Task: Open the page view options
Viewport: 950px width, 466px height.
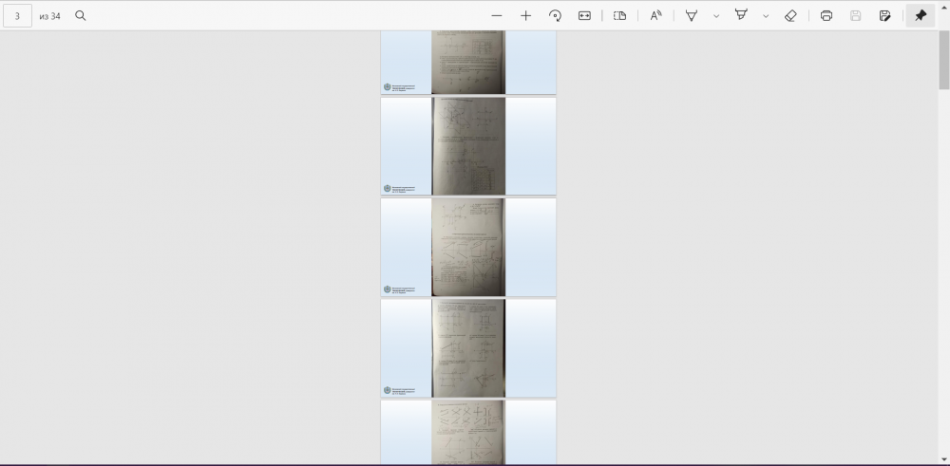Action: pyautogui.click(x=619, y=15)
